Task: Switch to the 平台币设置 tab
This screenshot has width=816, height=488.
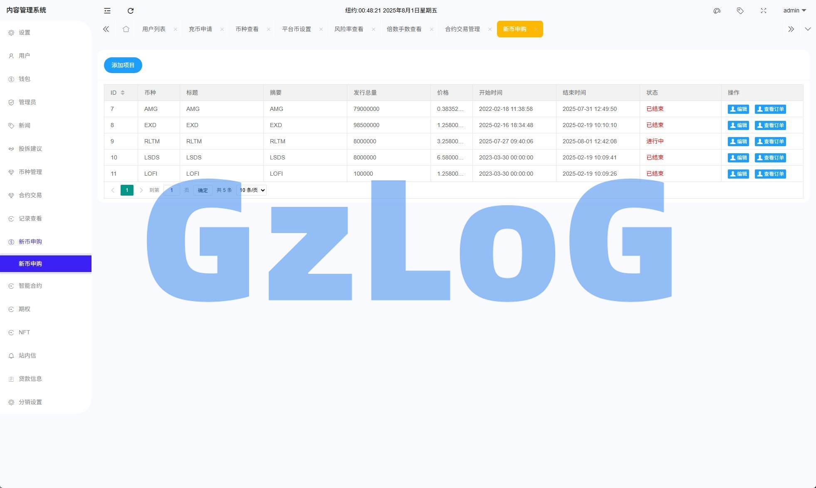Action: [x=296, y=29]
